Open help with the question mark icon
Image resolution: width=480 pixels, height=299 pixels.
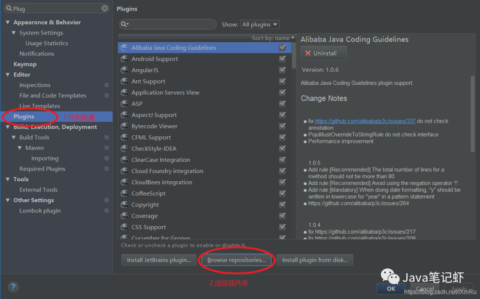(13, 287)
